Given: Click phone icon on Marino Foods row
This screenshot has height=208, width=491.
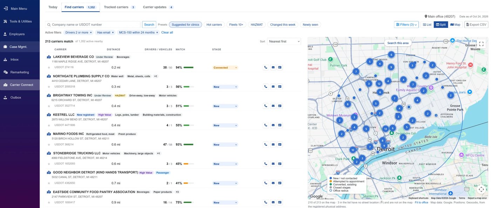Looking at the screenshot, I should [265, 145].
